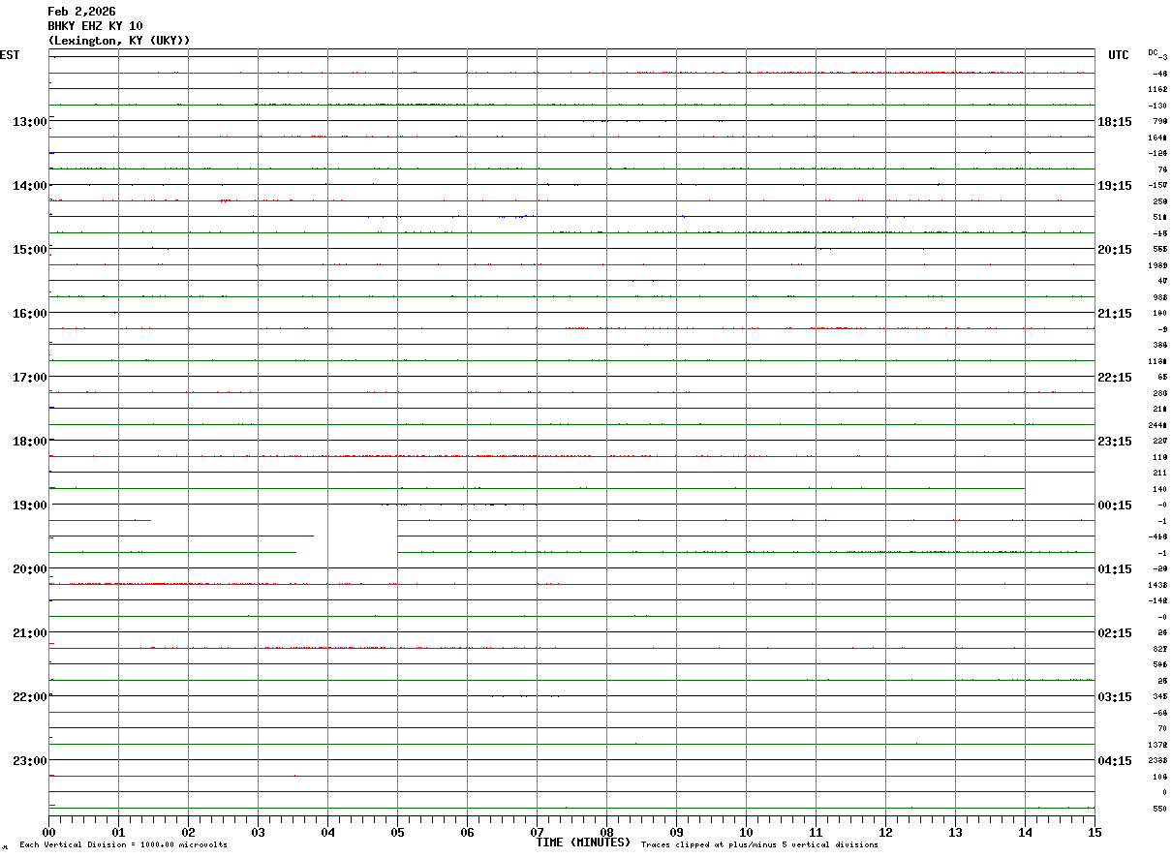Select the traces clipped footer note

[759, 845]
